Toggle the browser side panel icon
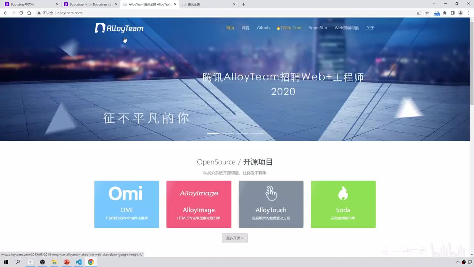Viewport: 474px width, 267px height. pyautogui.click(x=453, y=13)
